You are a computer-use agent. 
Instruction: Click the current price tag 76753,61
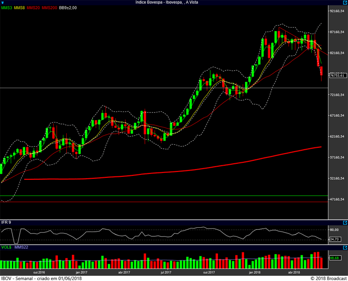[x=336, y=75]
